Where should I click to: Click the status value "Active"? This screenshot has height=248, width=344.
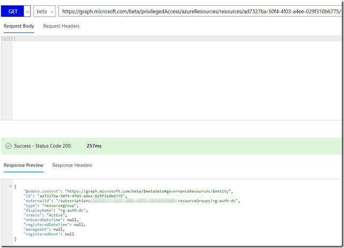[x=56, y=215]
